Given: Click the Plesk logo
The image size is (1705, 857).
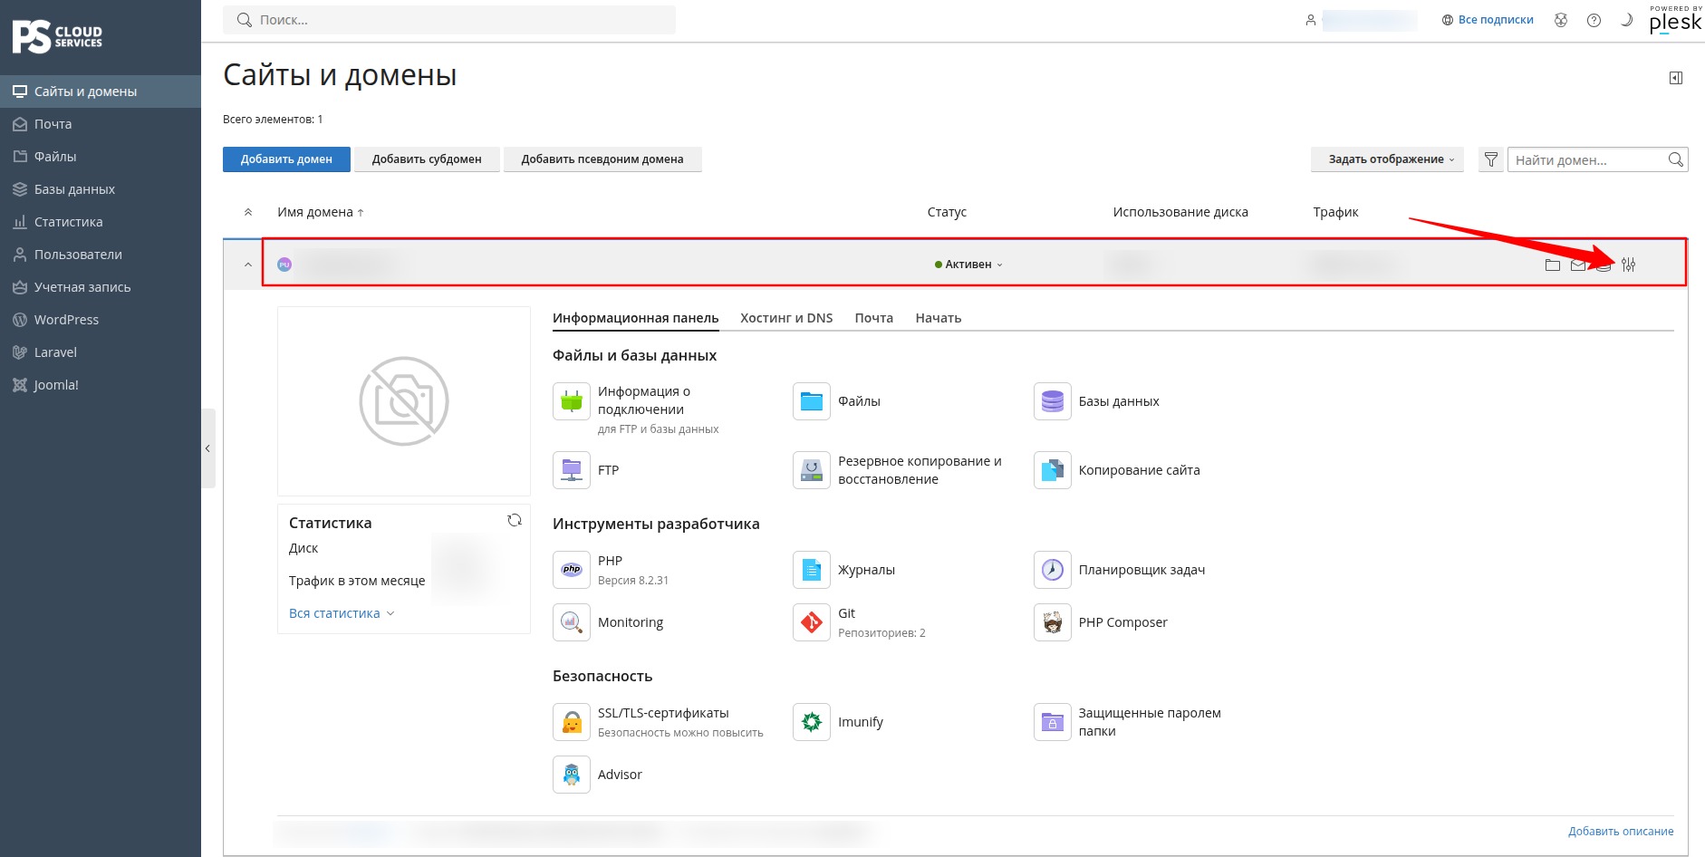Looking at the screenshot, I should (x=1675, y=19).
